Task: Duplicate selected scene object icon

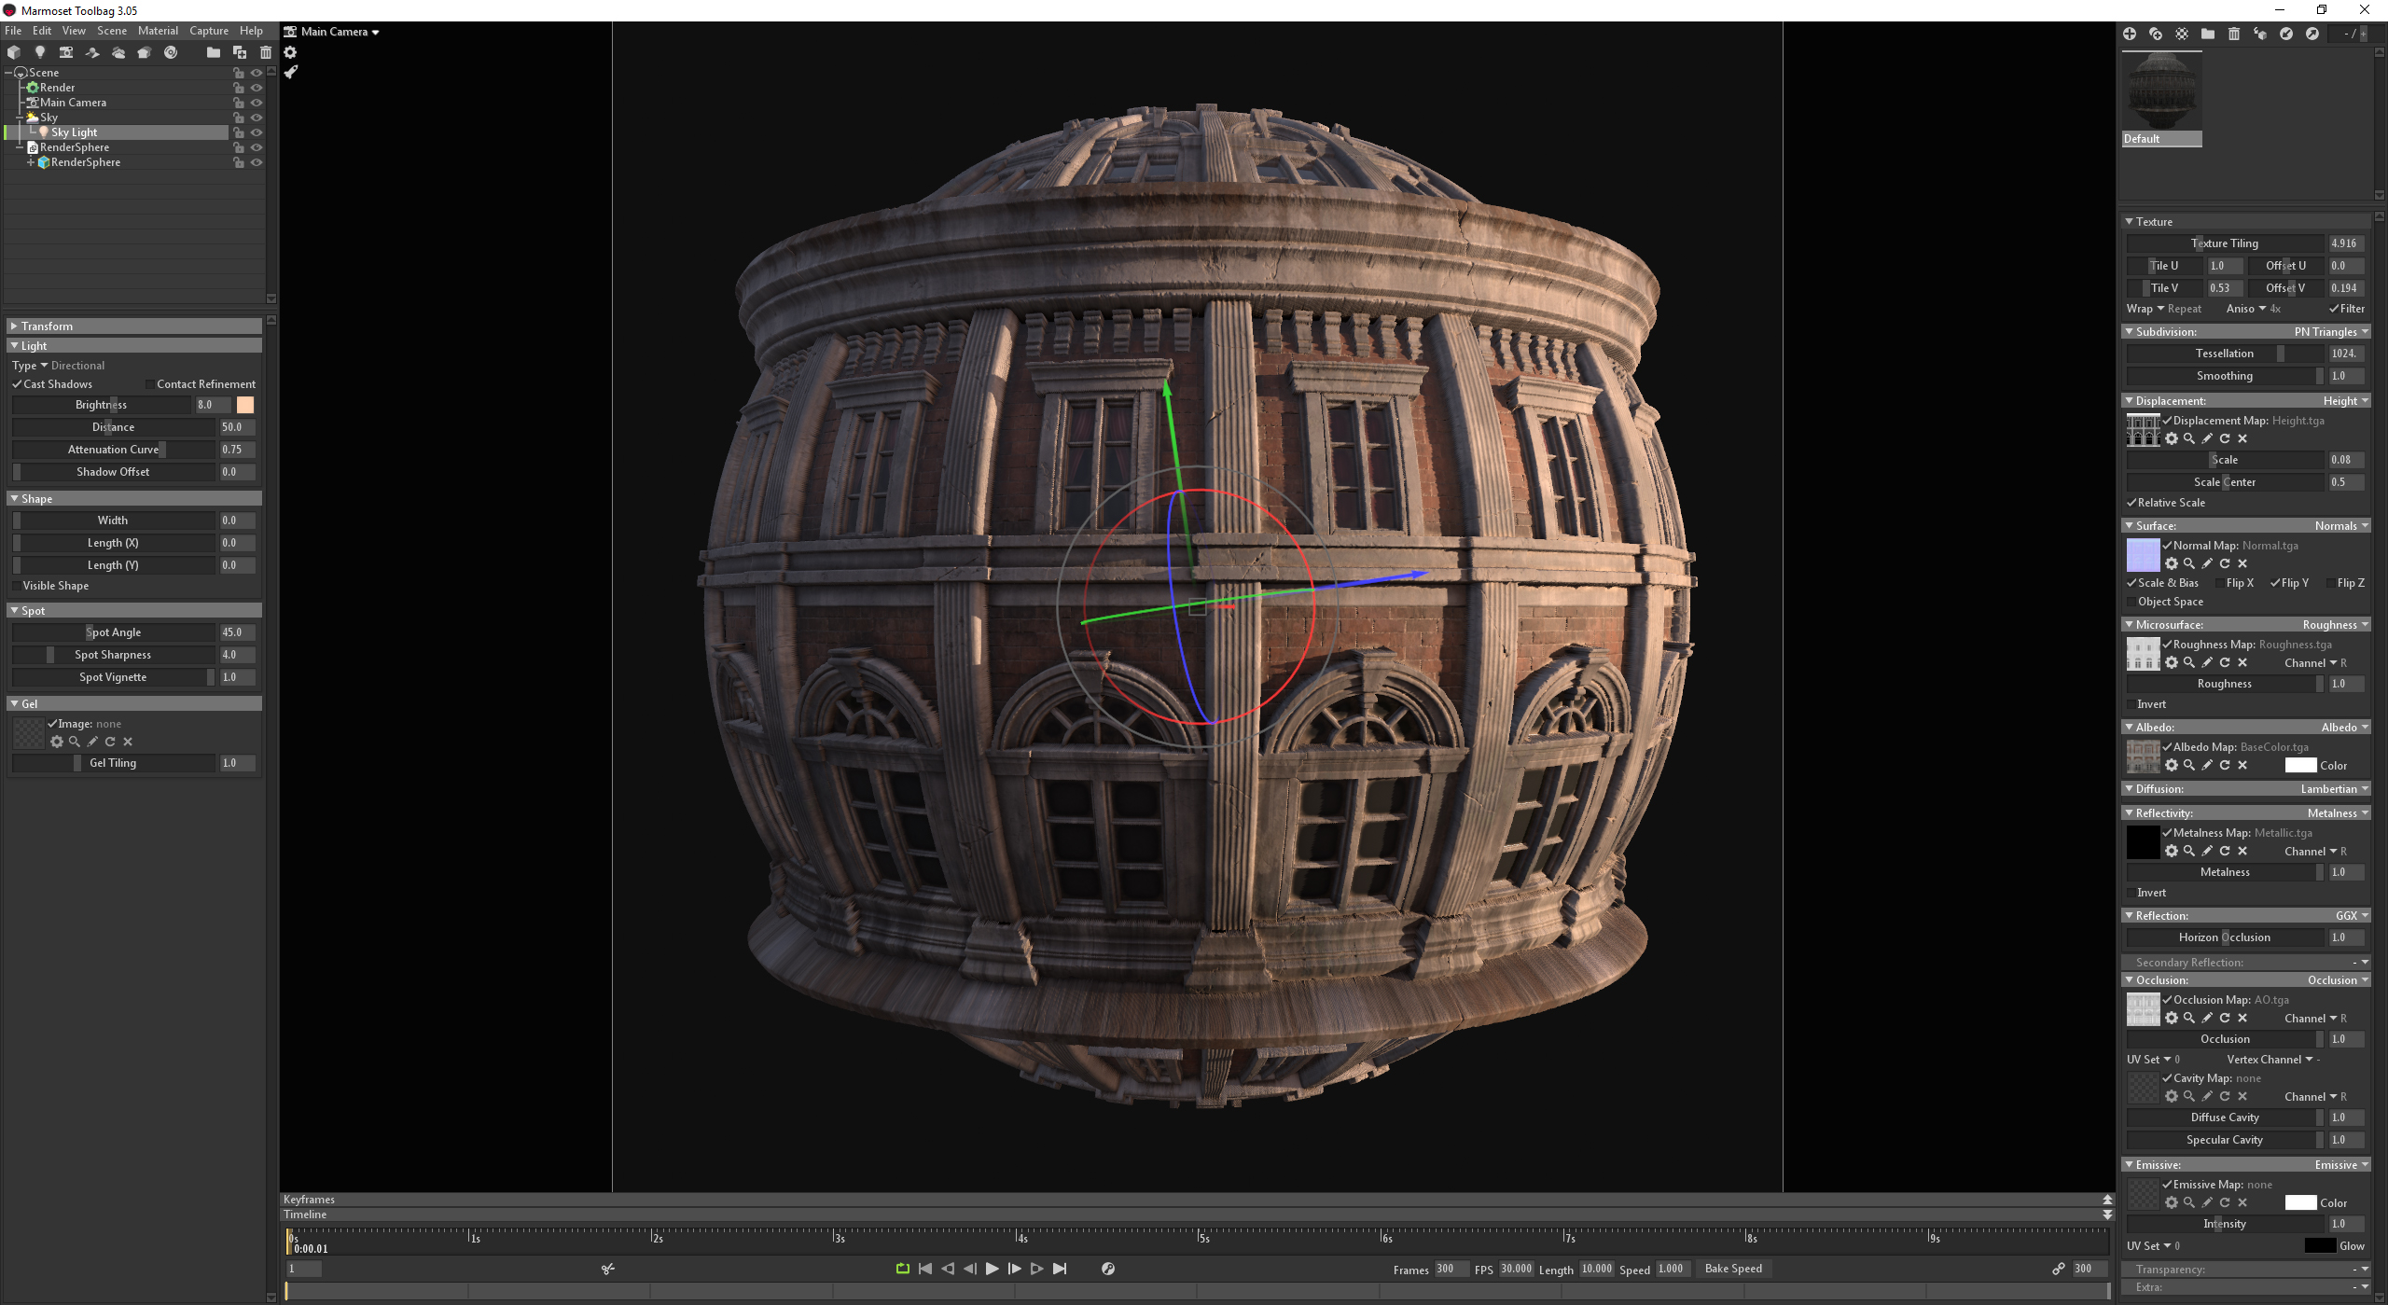Action: pyautogui.click(x=240, y=52)
